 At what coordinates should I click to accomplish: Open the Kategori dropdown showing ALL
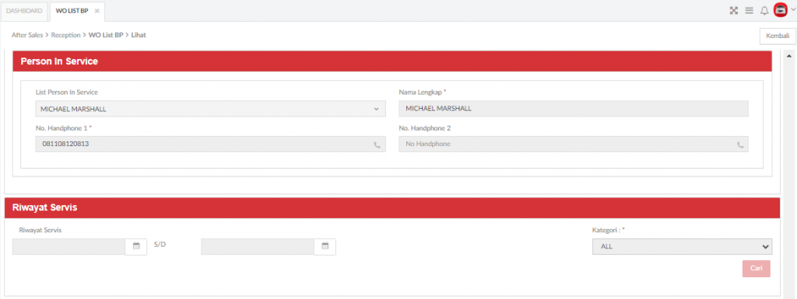click(682, 246)
